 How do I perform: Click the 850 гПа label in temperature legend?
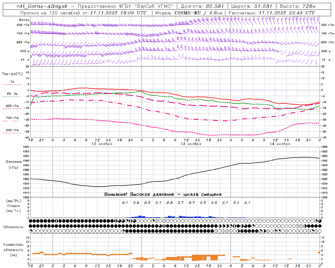click(12, 106)
